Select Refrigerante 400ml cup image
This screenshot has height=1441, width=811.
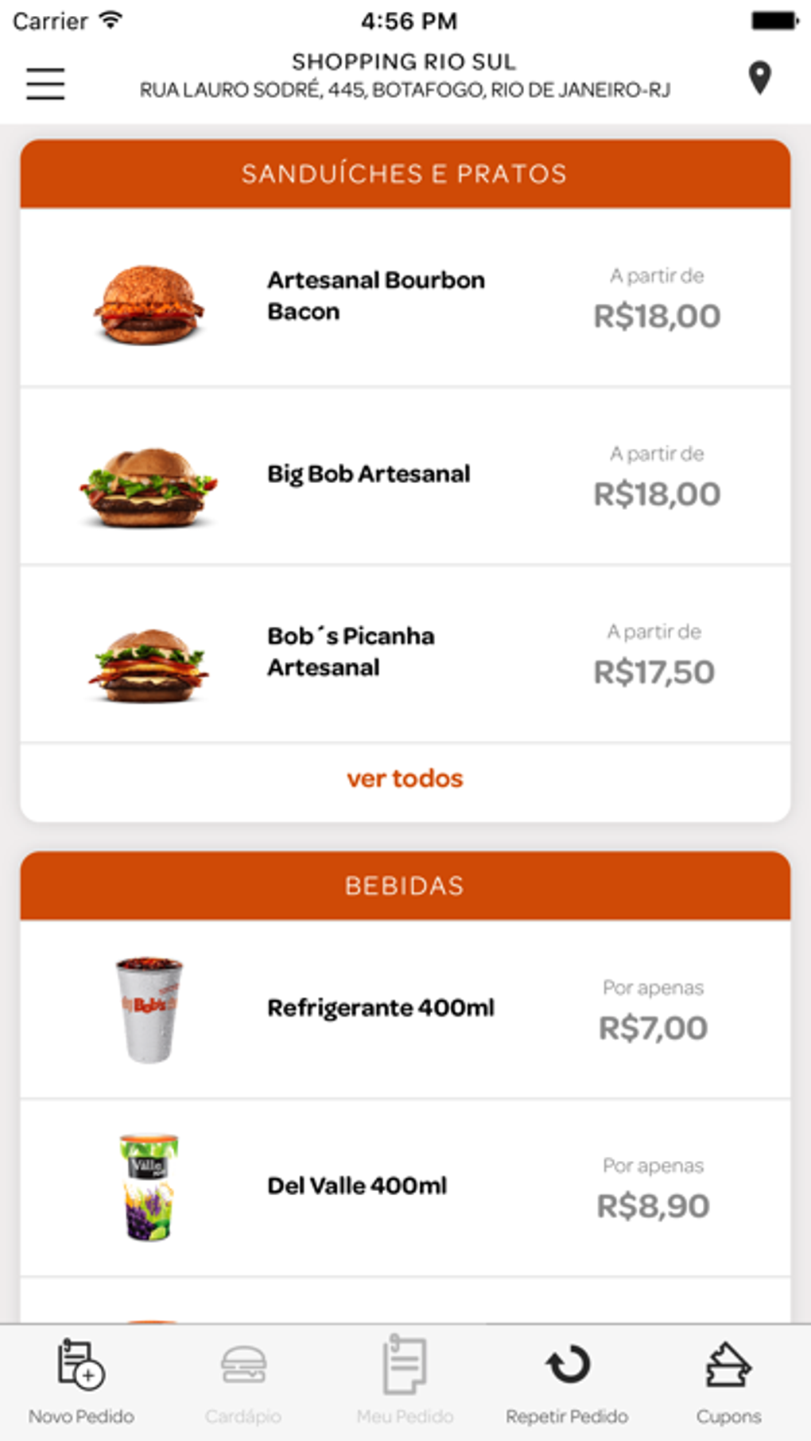149,1010
